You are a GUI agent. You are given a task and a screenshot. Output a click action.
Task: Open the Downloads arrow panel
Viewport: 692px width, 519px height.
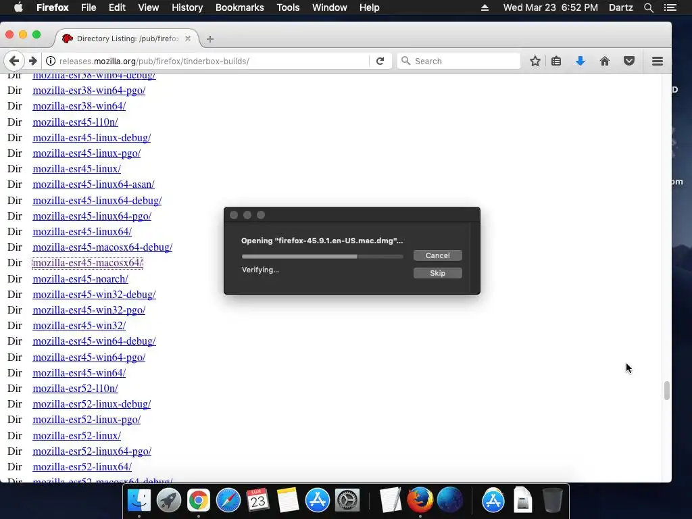tap(580, 61)
